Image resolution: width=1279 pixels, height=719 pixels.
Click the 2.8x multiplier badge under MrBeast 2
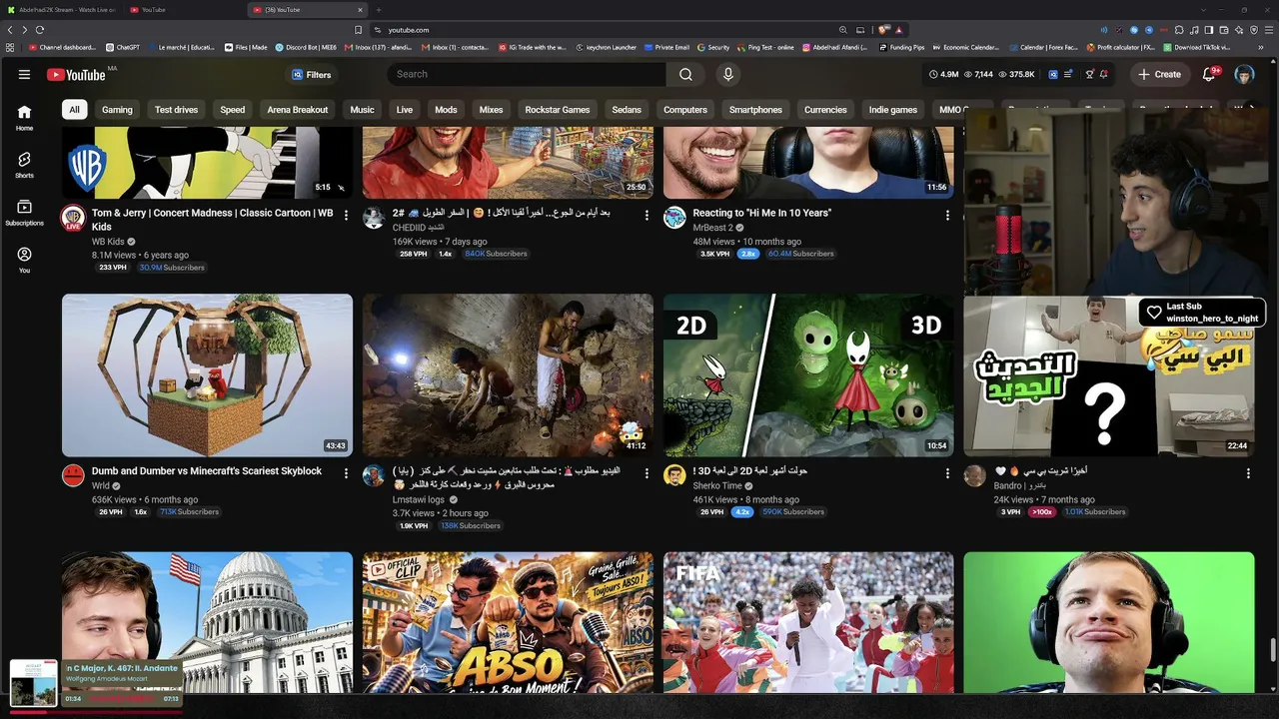[747, 255]
